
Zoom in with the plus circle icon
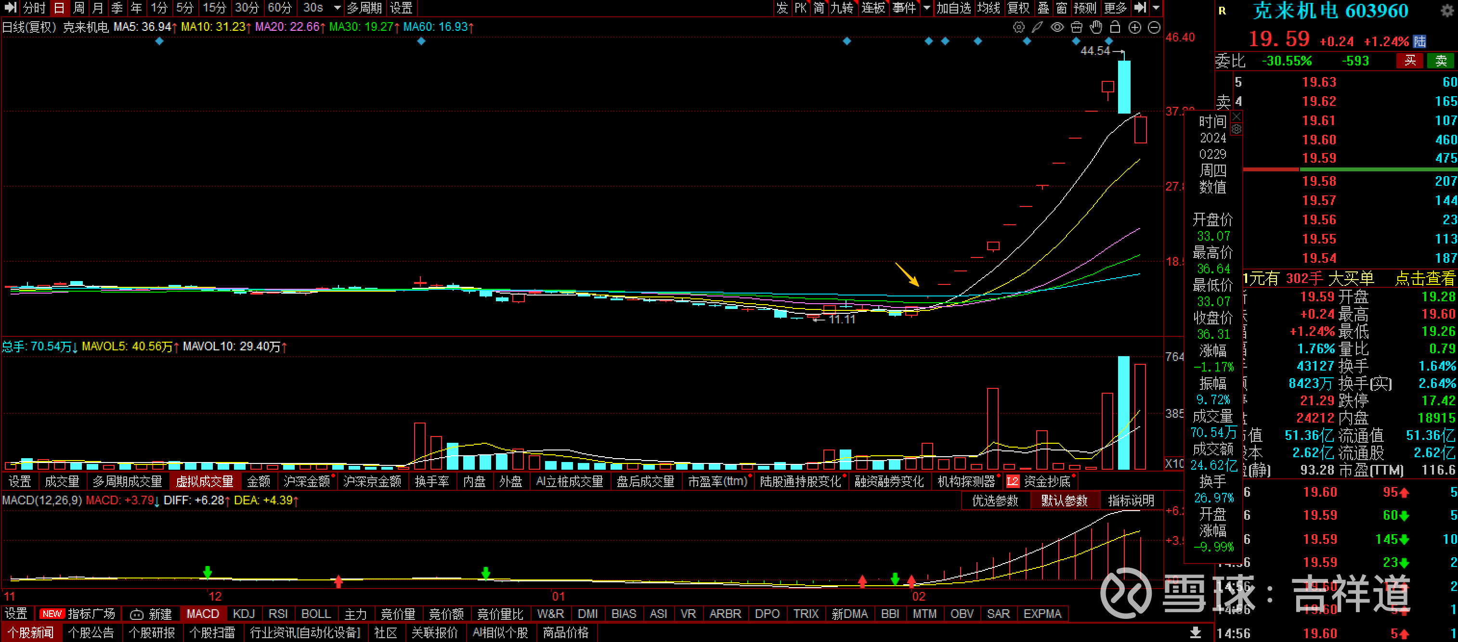1134,27
